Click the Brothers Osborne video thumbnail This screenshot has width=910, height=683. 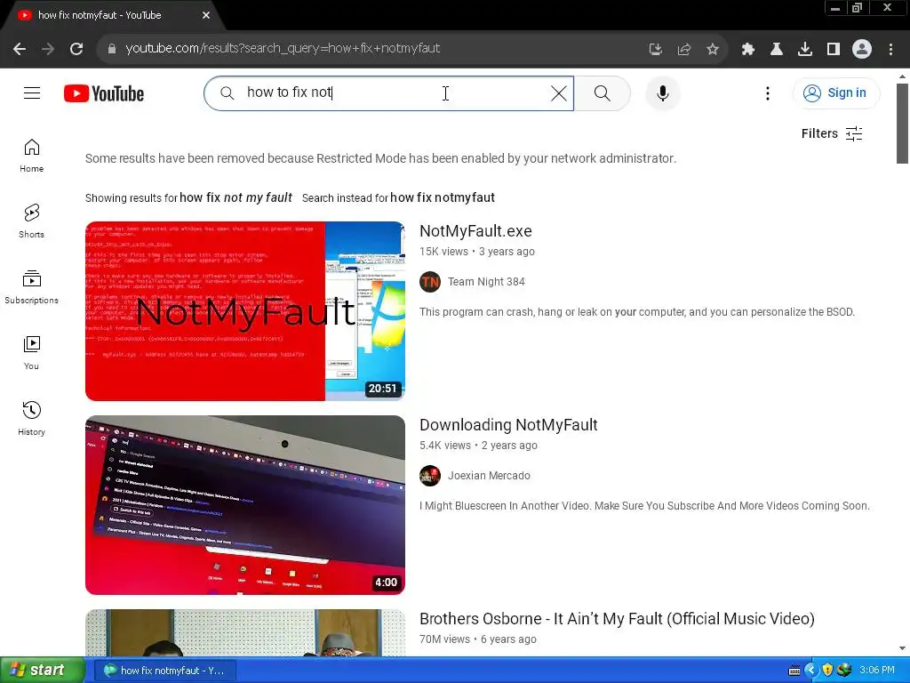245,633
